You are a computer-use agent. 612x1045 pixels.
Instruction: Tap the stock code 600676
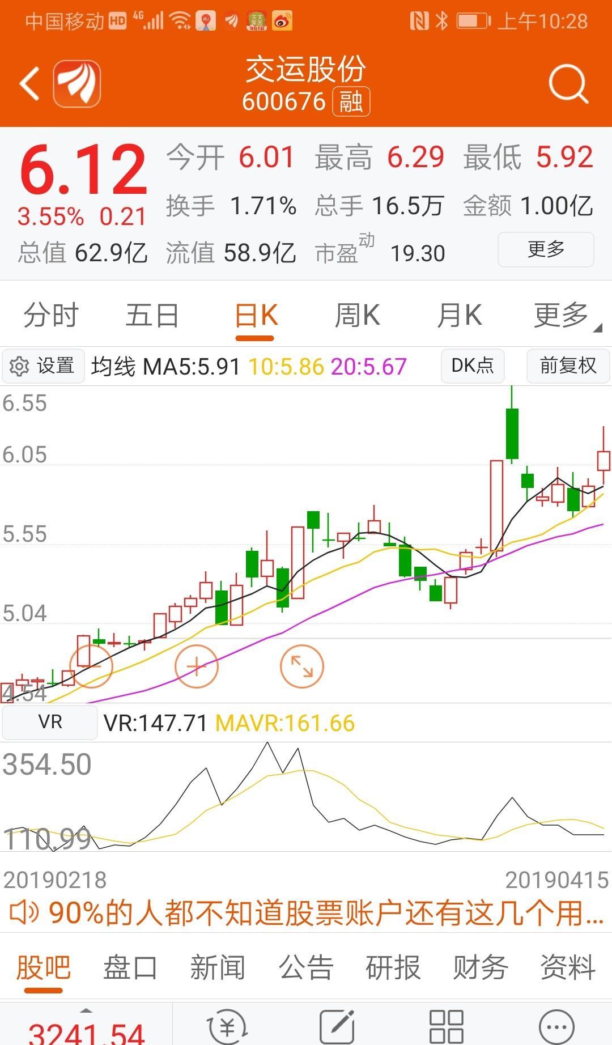click(284, 102)
